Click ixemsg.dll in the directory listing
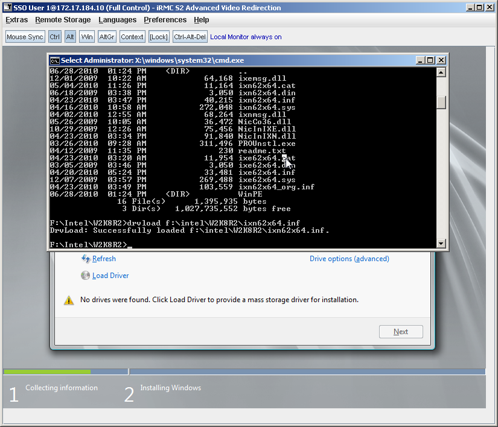Viewport: 498px width, 427px height. click(263, 78)
